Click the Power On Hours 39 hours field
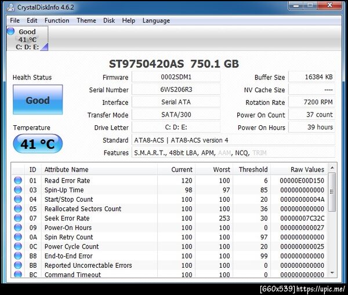The height and width of the screenshot is (295, 348). [311, 128]
